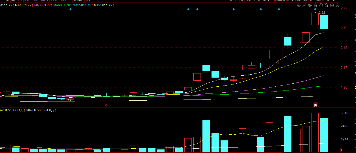Select the last cyan candlestick on chart

pos(324,22)
